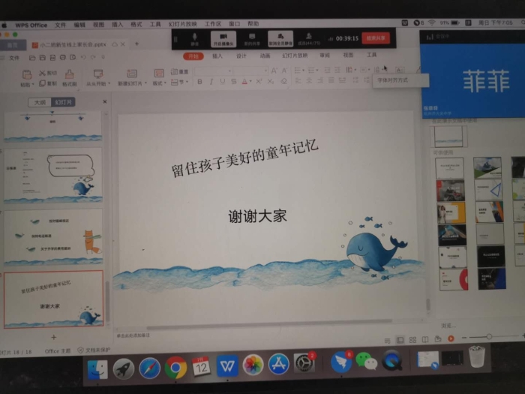Click the red End Sharing (结束共享) button

(376, 38)
